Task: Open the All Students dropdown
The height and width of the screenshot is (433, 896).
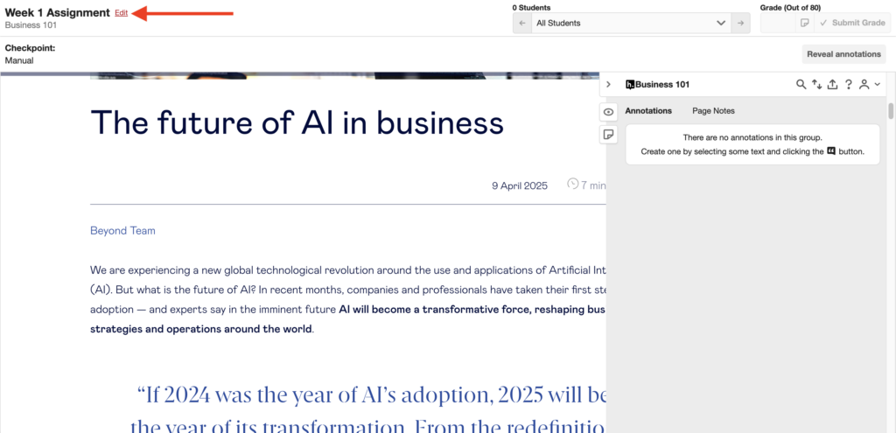Action: click(x=631, y=23)
